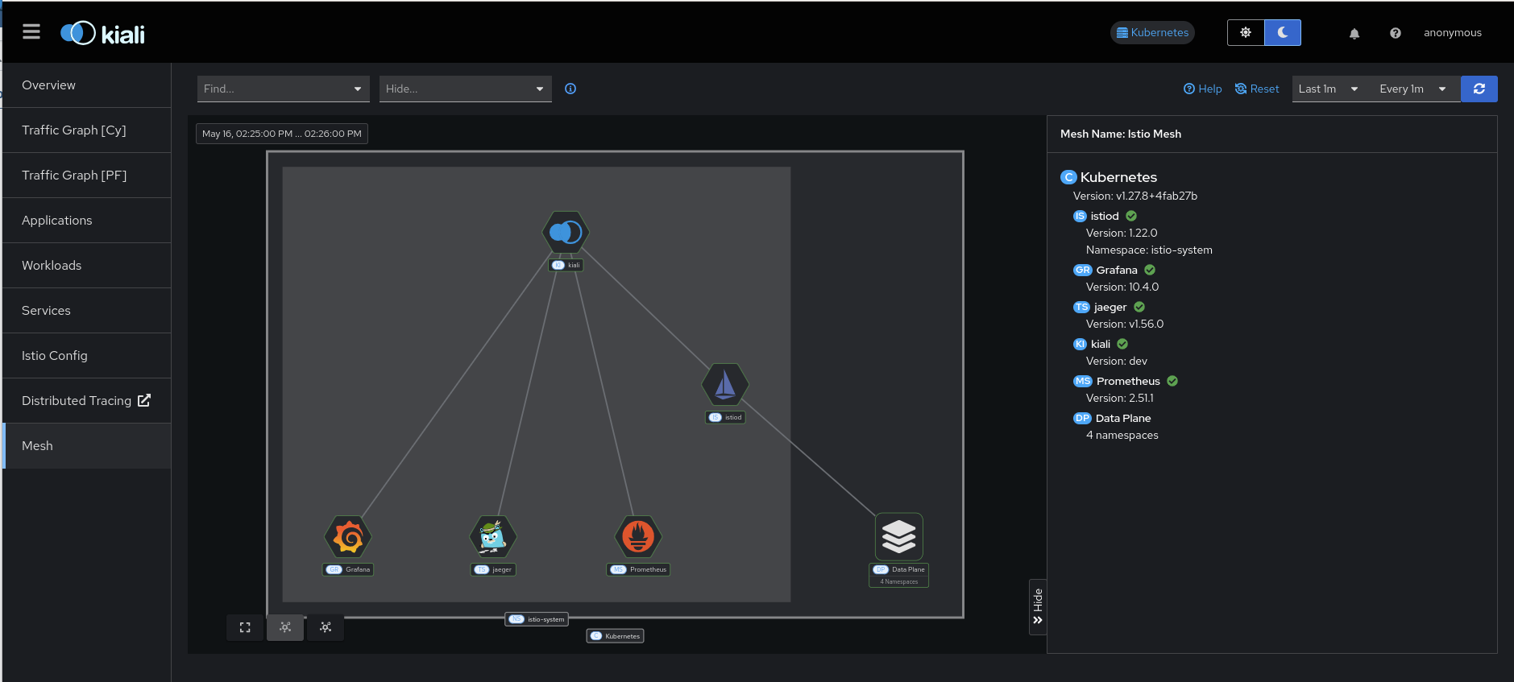Image resolution: width=1514 pixels, height=682 pixels.
Task: Open the notifications bell
Action: [x=1354, y=33]
